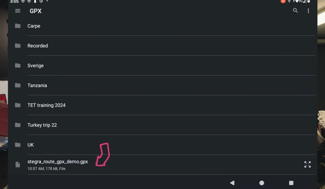
Task: Open the Sverige folder
Action: click(x=35, y=65)
